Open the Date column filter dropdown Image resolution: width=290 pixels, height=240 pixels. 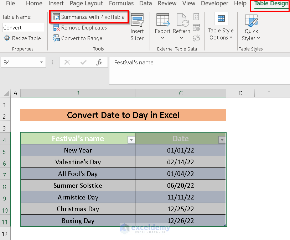(x=222, y=140)
